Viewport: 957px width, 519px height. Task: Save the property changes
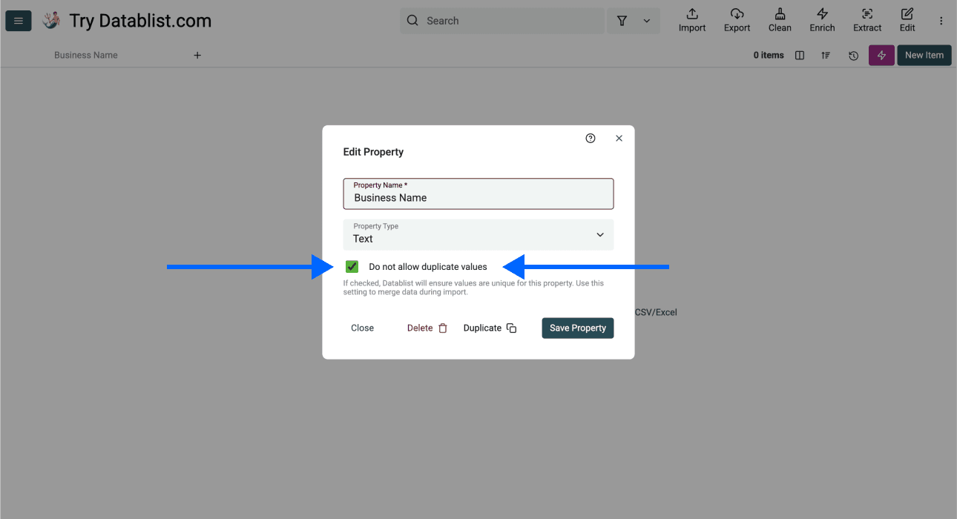577,327
